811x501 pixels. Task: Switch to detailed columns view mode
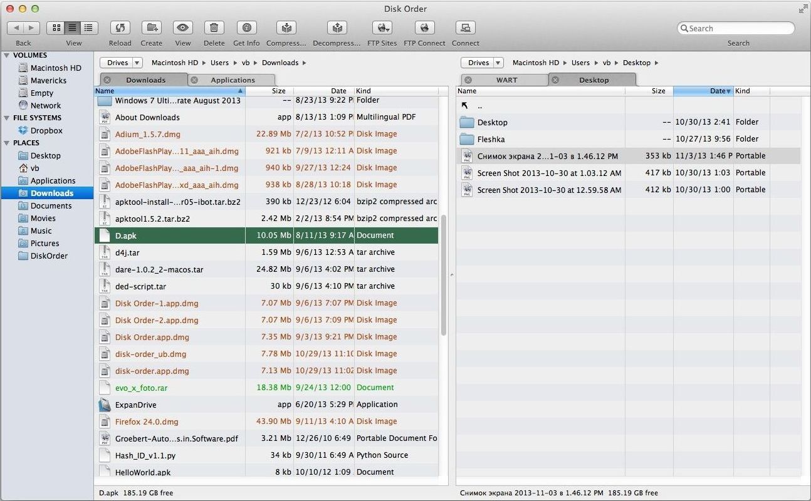89,28
